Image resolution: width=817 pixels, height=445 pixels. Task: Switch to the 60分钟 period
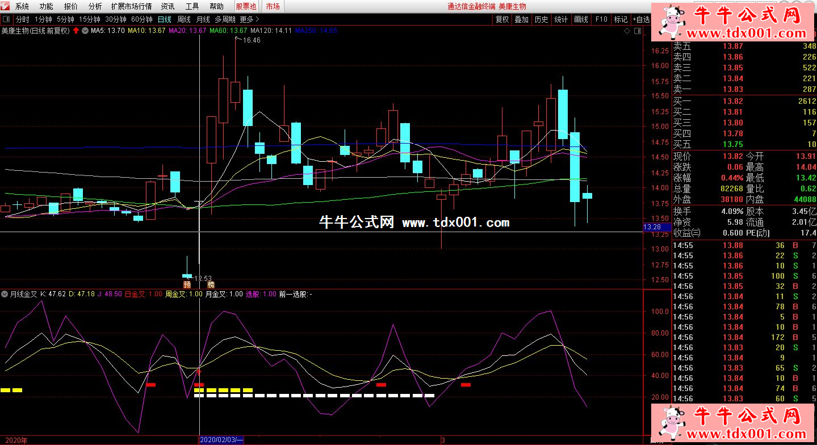(141, 19)
